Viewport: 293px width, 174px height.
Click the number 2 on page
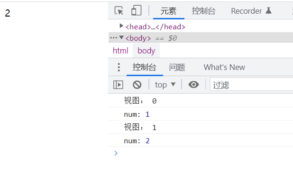(x=8, y=13)
